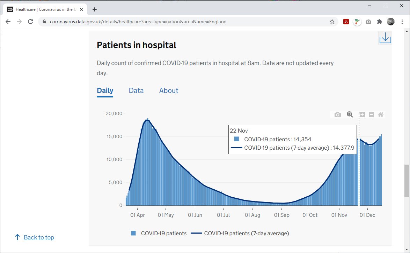The image size is (410, 253).
Task: Reload the page with the refresh button
Action: tap(30, 21)
